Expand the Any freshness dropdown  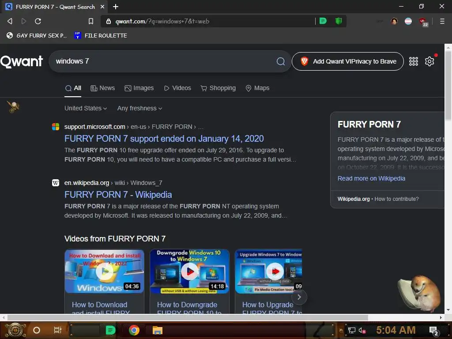click(x=139, y=109)
